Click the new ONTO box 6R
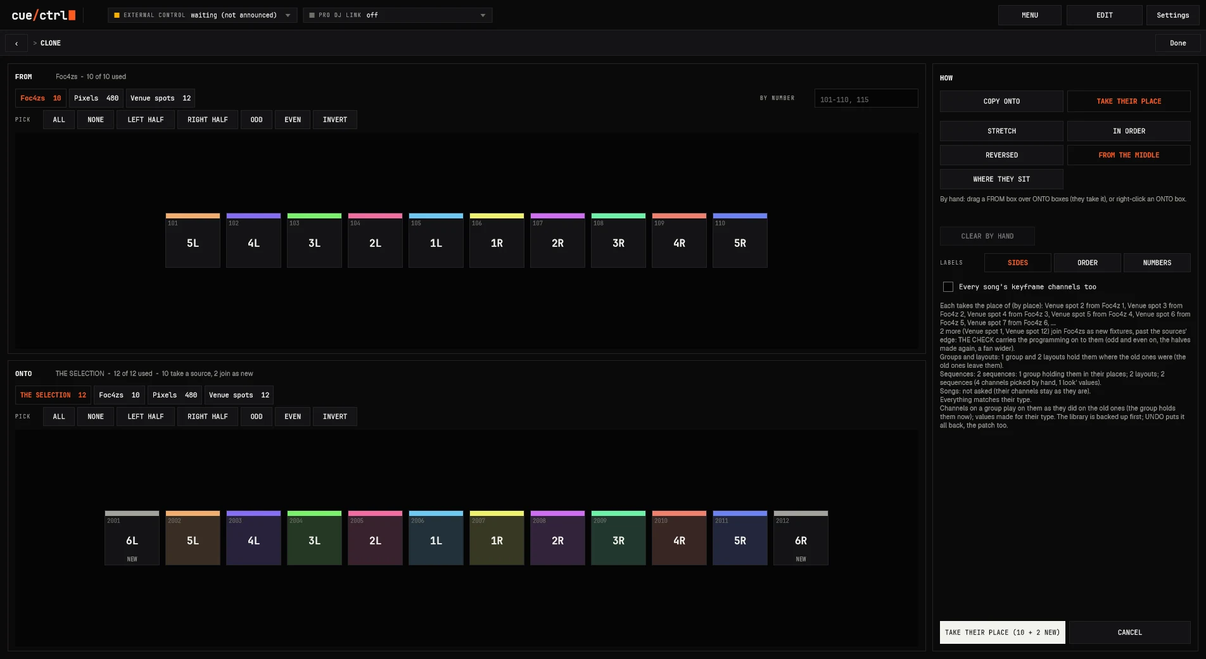Viewport: 1206px width, 659px height. 801,538
